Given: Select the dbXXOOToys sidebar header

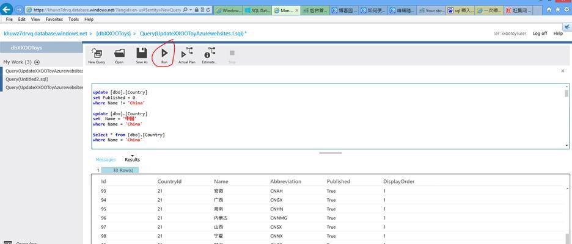Looking at the screenshot, I should coord(42,48).
